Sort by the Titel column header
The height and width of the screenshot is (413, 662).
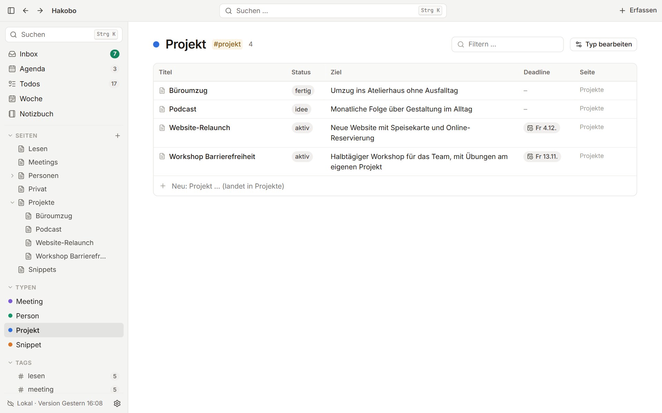[x=165, y=72]
